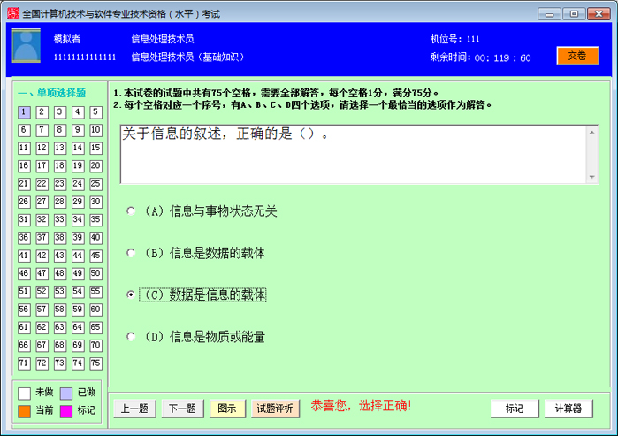Select option C 数据是信息的载体
This screenshot has height=436, width=618.
pyautogui.click(x=132, y=295)
